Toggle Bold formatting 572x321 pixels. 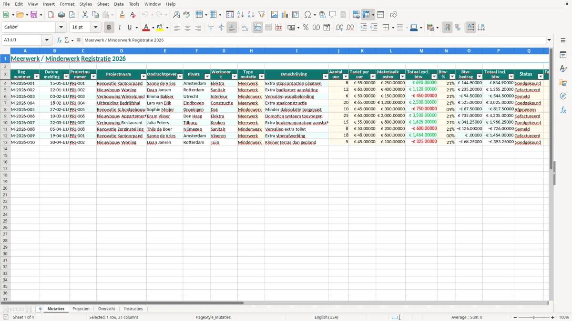[109, 28]
